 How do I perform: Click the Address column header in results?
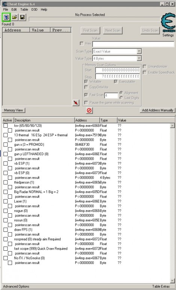(x=16, y=30)
